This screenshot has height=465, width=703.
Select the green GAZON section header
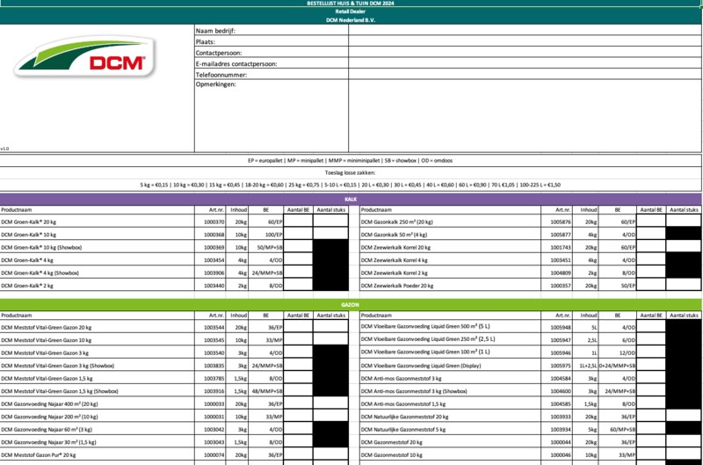[351, 304]
